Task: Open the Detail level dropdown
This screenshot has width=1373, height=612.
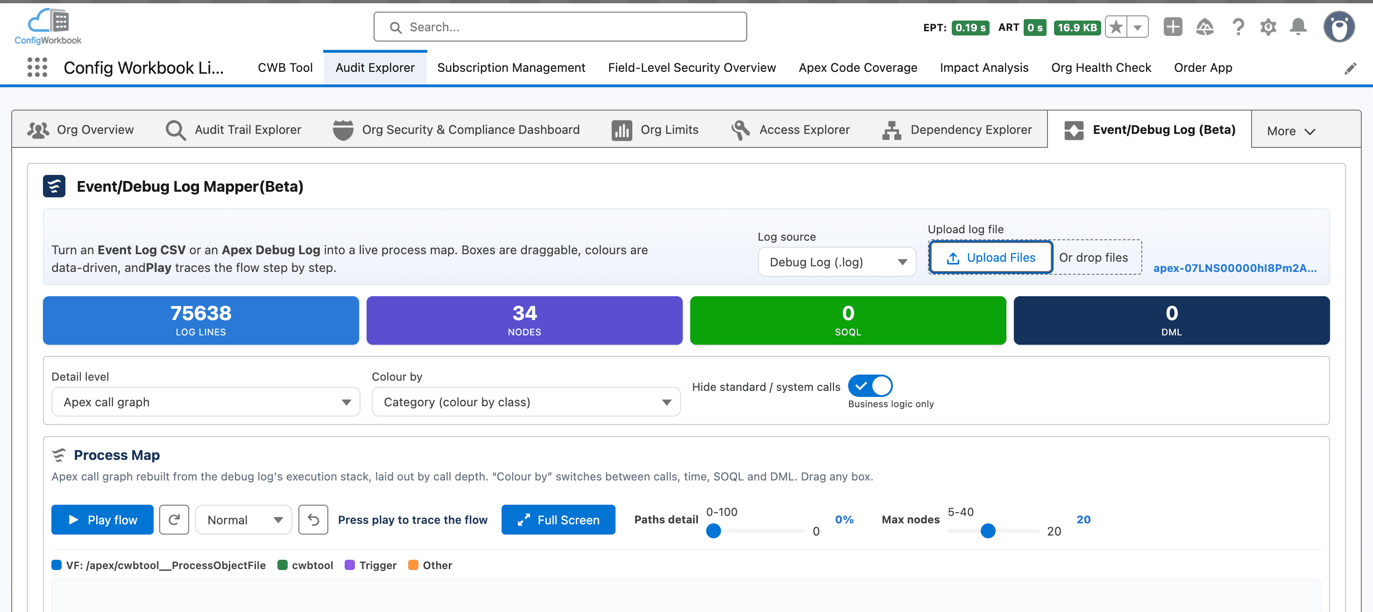Action: coord(206,402)
